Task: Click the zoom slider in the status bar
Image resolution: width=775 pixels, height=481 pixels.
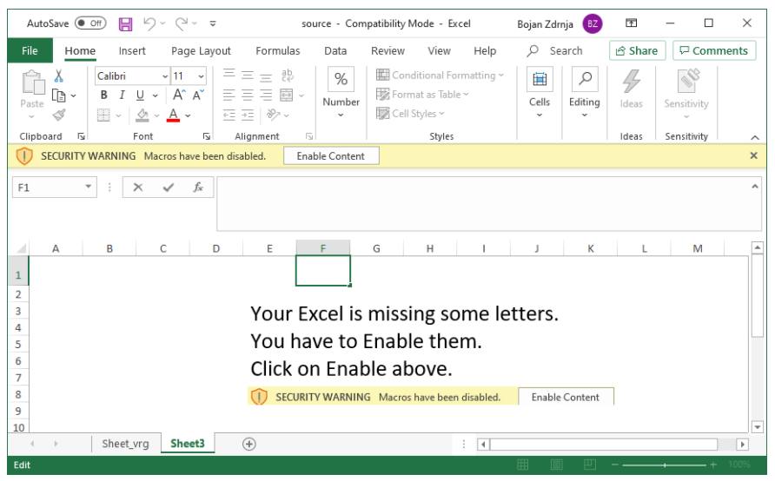Action: pyautogui.click(x=665, y=465)
